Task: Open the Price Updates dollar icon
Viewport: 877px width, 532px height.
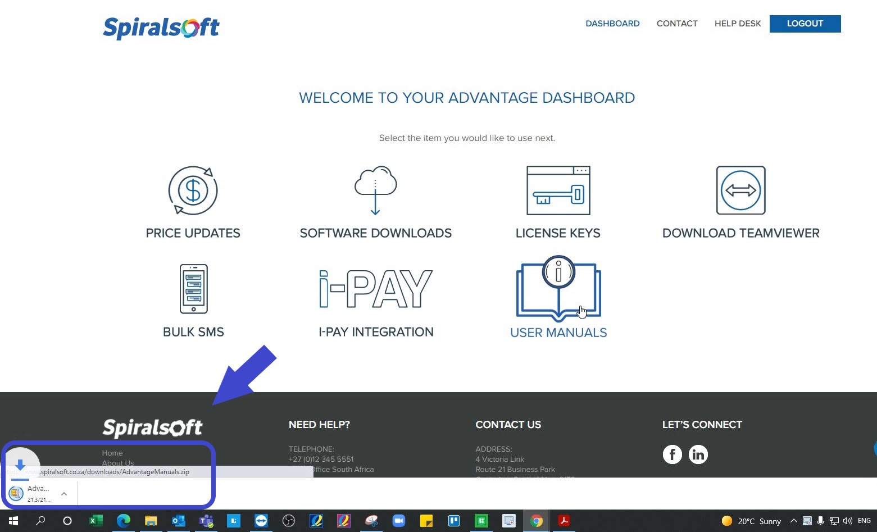Action: click(193, 190)
